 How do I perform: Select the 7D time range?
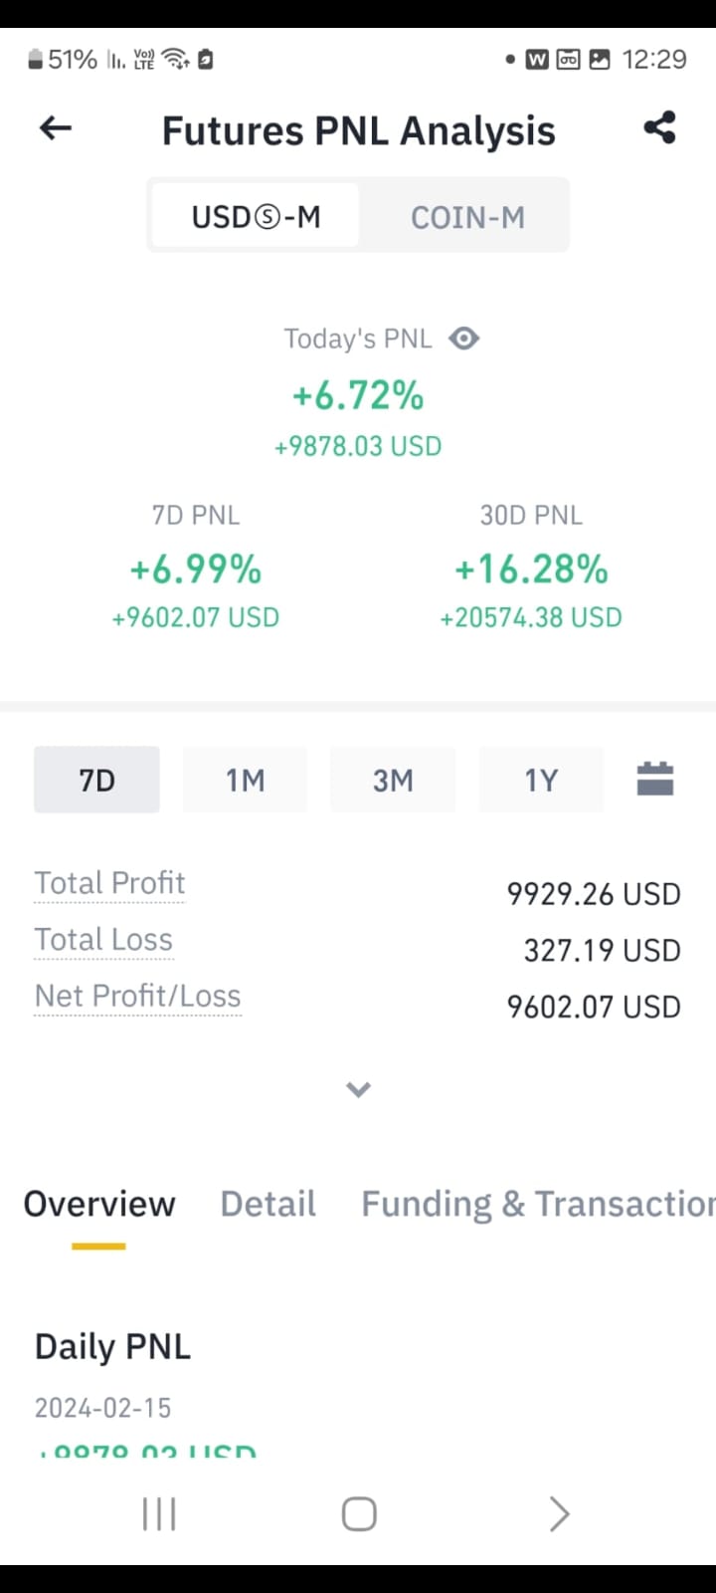[x=96, y=780]
